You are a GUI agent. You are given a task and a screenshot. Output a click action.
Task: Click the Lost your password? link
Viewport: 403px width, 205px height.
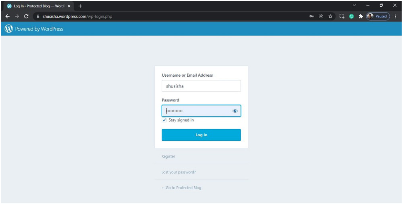coord(179,172)
